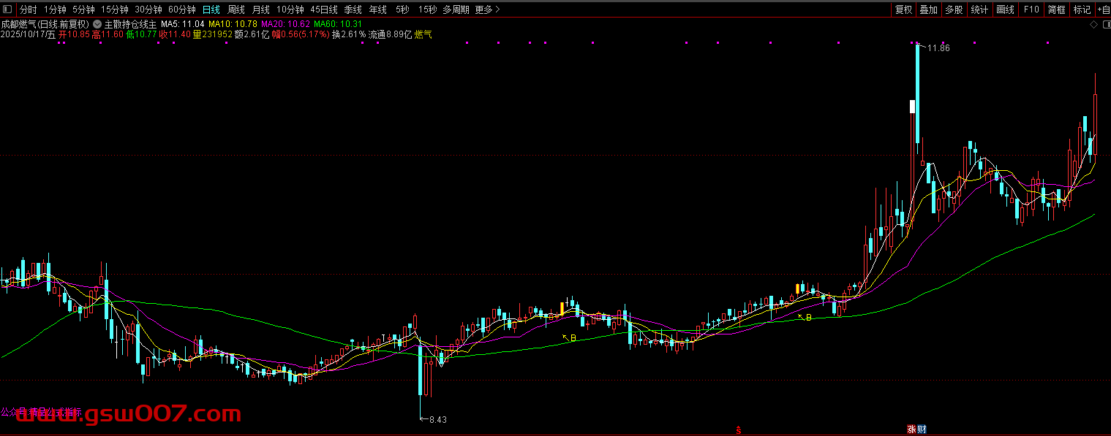
Task: Open the 多周期 multi-period view
Action: pyautogui.click(x=456, y=9)
